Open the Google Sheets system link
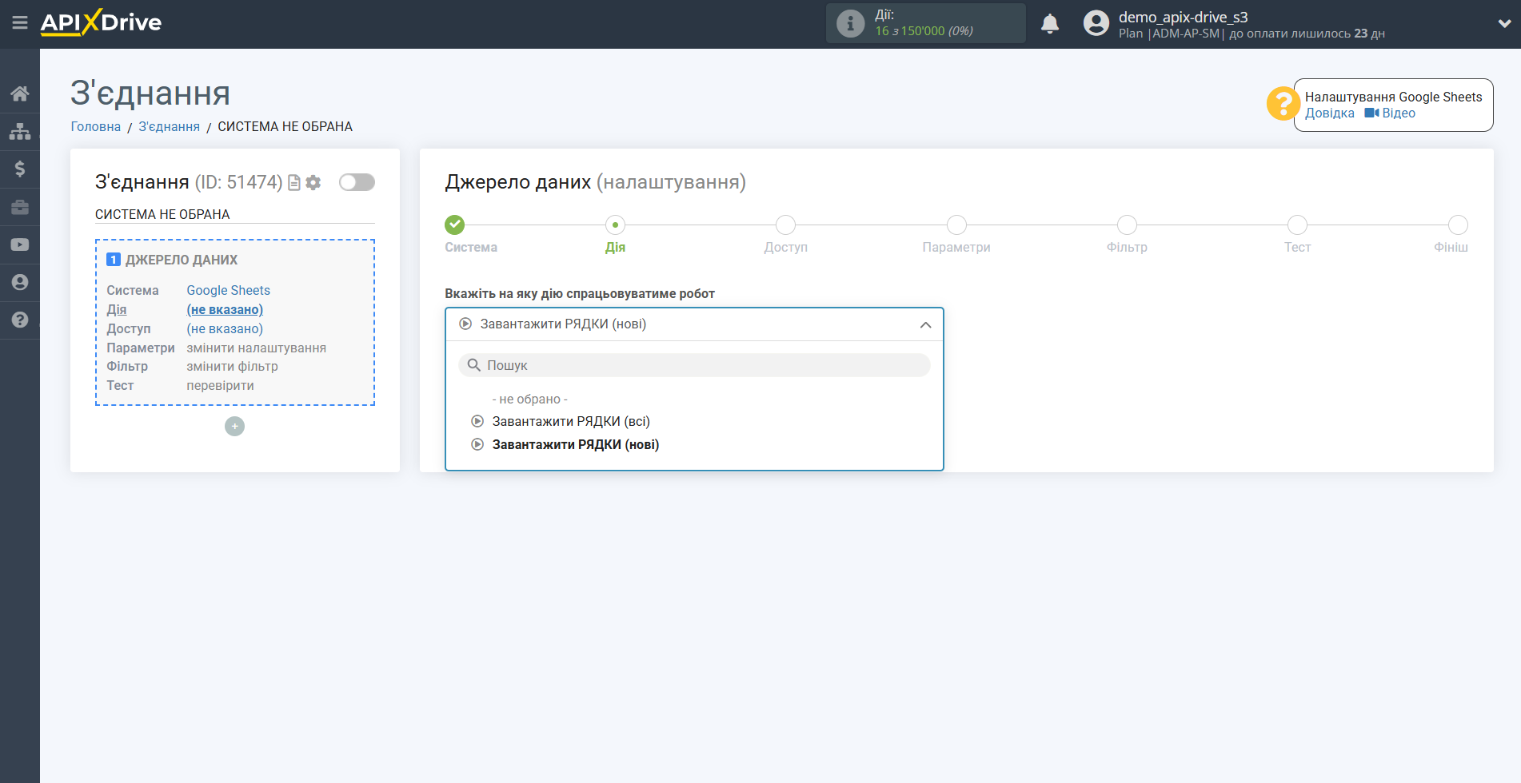 [x=229, y=290]
